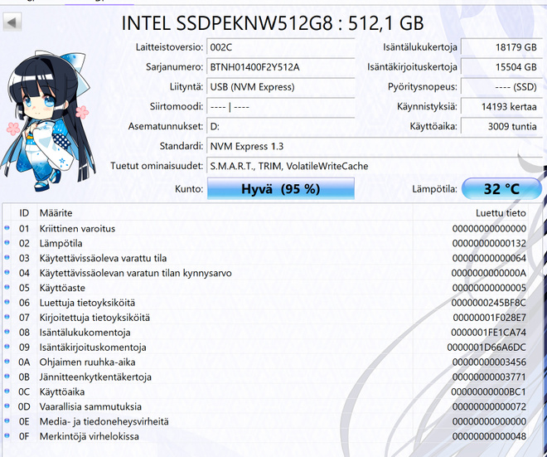The width and height of the screenshot is (547, 457).
Task: Click status dot for Isäntäkirjoituskomentoja row
Action: pyautogui.click(x=7, y=347)
